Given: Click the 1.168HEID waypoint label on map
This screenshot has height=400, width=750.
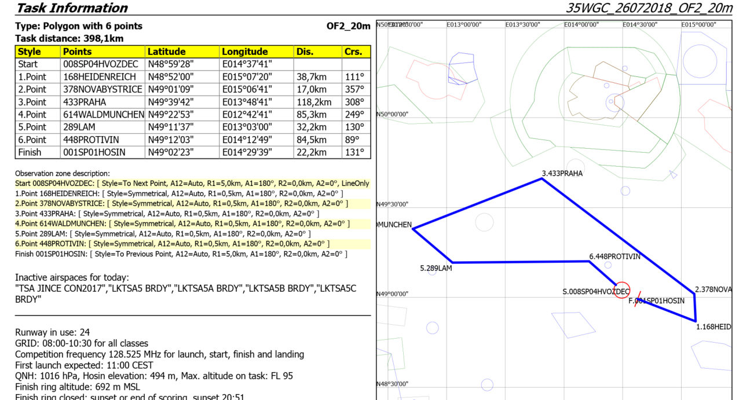Looking at the screenshot, I should 713,326.
